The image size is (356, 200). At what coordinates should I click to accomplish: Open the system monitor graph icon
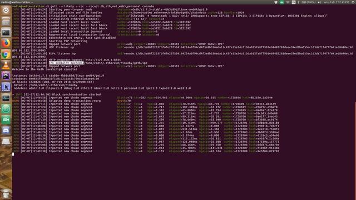tap(6, 98)
